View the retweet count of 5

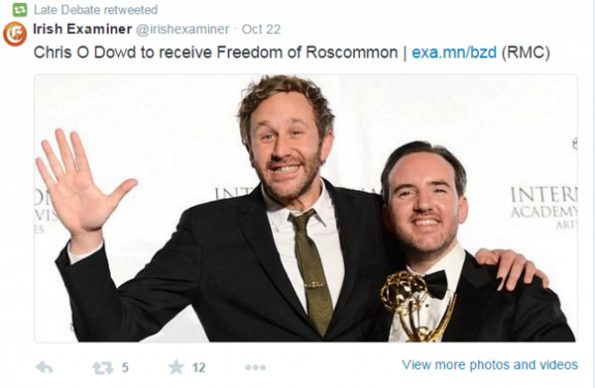pos(125,368)
